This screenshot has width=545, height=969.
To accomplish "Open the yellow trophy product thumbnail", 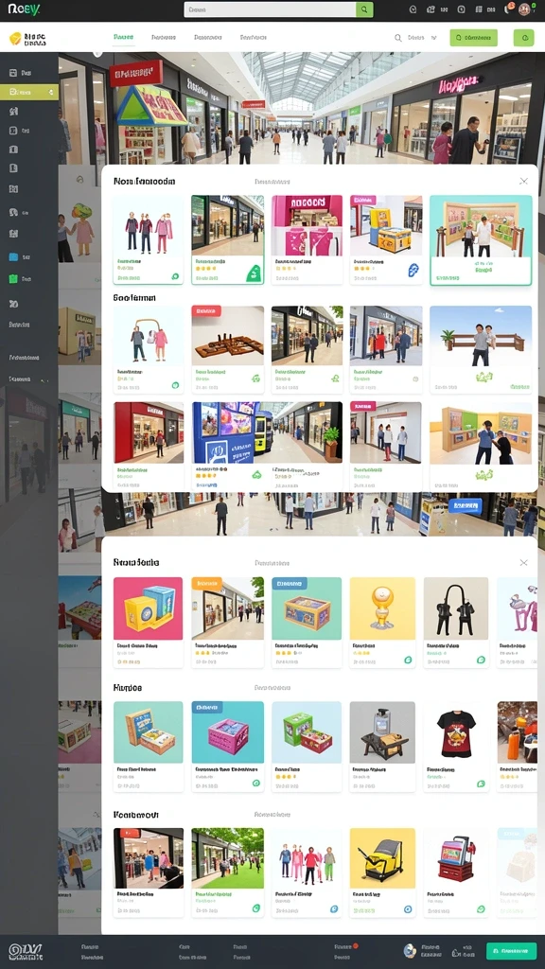I will pos(382,608).
